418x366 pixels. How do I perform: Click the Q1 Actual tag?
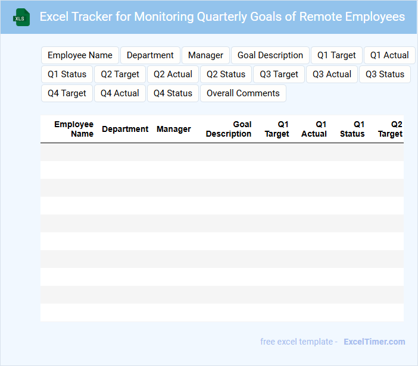[x=389, y=55]
